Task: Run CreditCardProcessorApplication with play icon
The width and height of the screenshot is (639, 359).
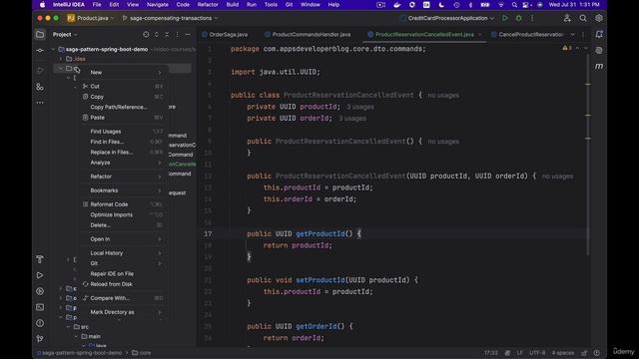Action: tap(505, 18)
